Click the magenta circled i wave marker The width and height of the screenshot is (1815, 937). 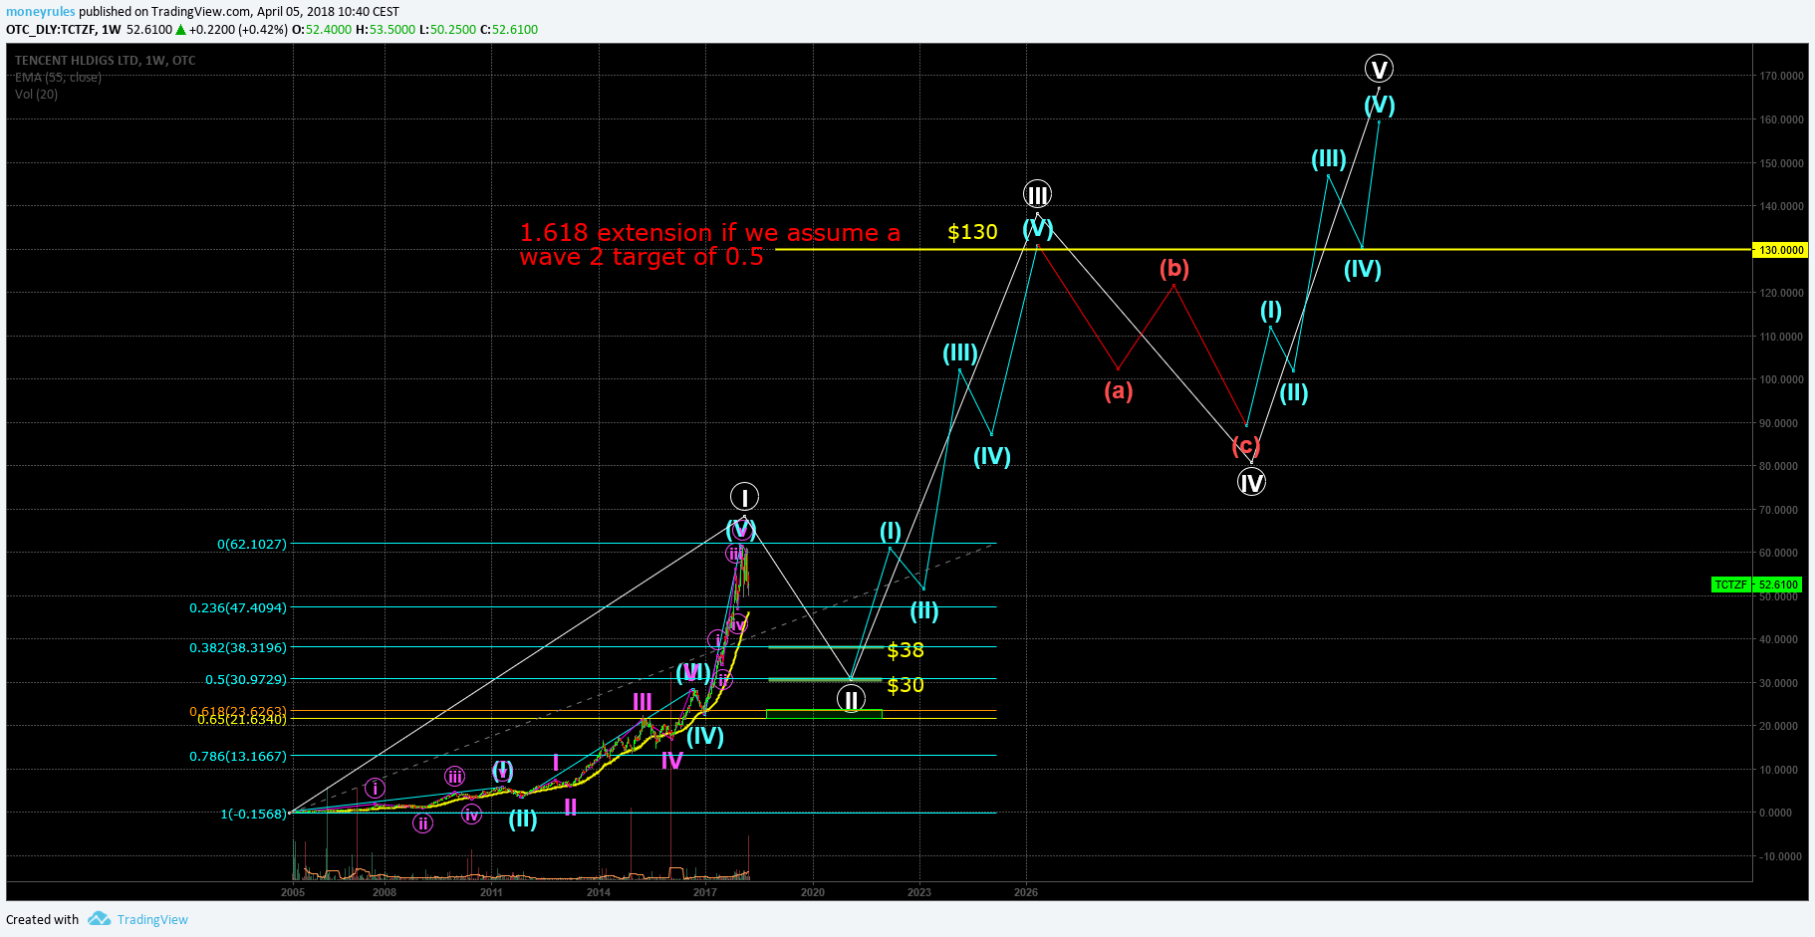tap(375, 789)
